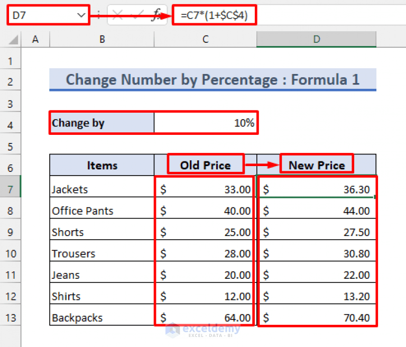Click the Items header cell

point(101,165)
